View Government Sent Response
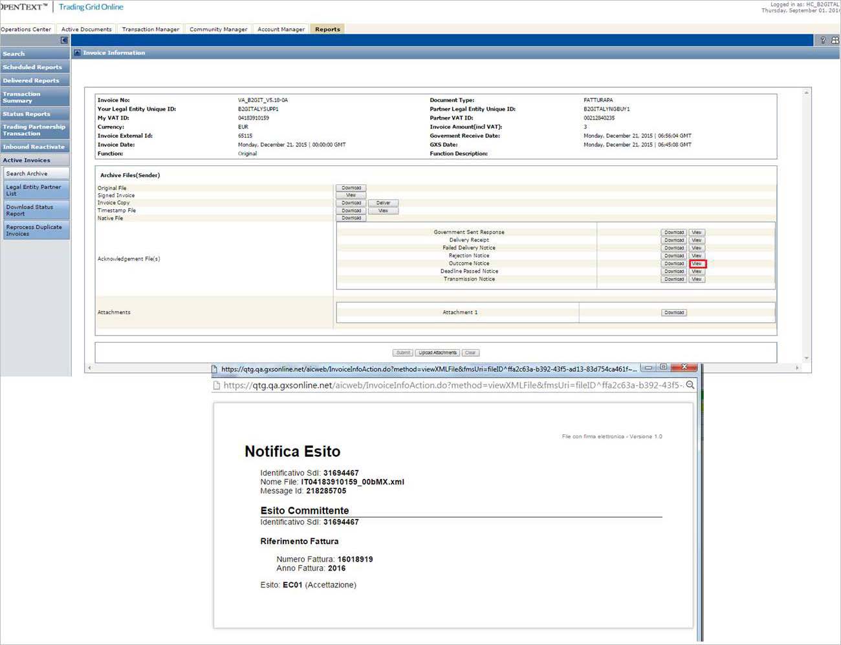 click(697, 233)
